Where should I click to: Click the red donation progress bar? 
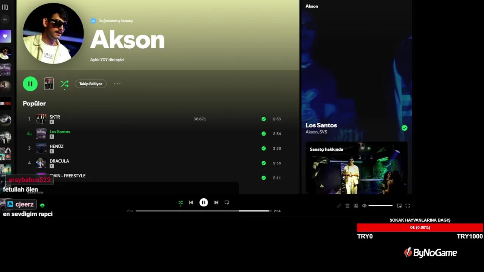[x=420, y=227]
